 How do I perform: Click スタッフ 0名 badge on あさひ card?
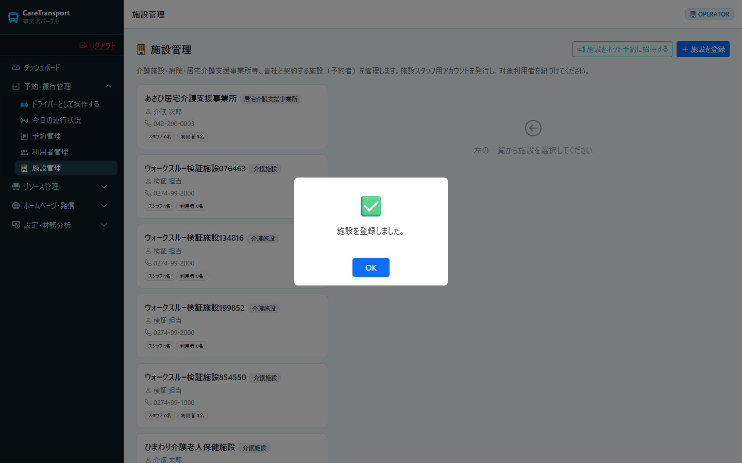[160, 137]
